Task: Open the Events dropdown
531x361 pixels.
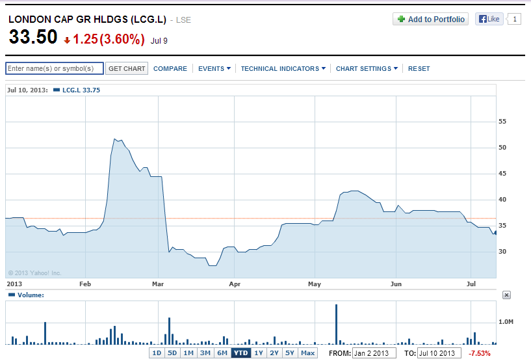Action: (x=214, y=68)
